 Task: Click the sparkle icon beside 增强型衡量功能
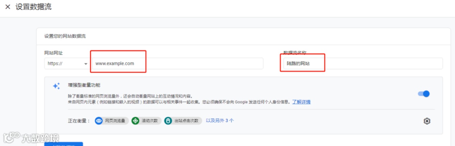56,86
